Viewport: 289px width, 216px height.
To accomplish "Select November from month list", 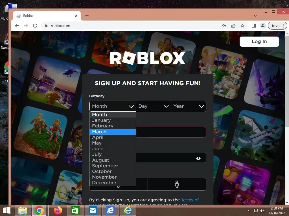I will click(x=113, y=177).
